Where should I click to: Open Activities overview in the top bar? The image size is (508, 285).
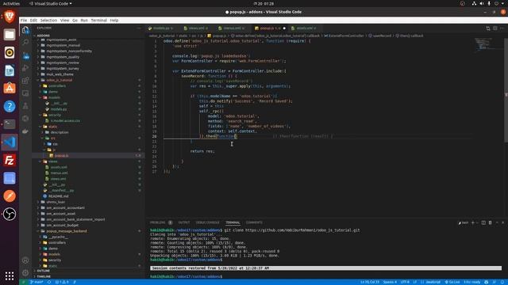coord(11,3)
